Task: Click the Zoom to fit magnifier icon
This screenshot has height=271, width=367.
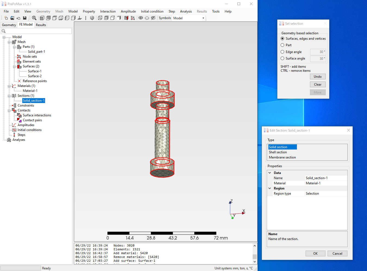Action: (x=34, y=18)
